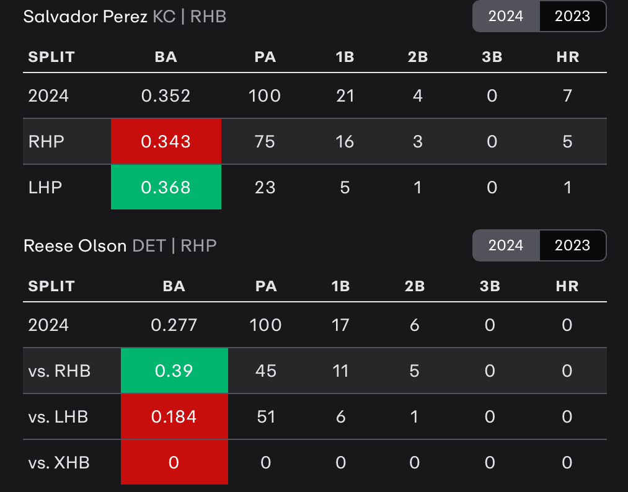Select the red 0 vs. XHB cell
Viewport: 628px width, 492px height.
[174, 462]
